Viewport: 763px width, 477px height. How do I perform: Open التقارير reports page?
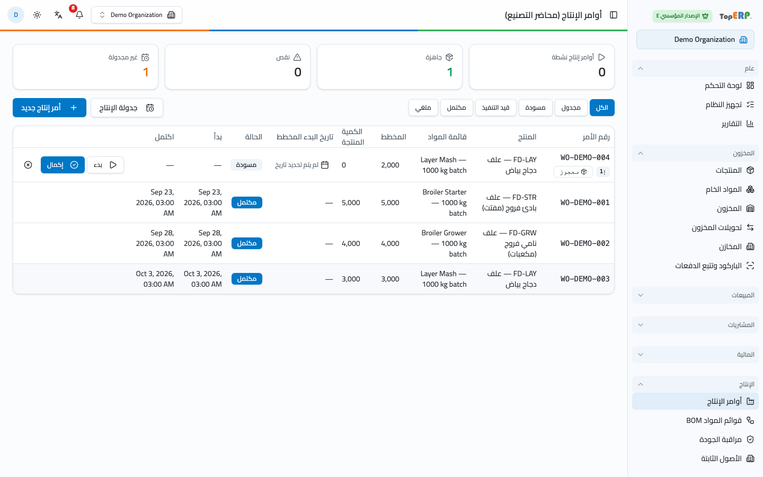tap(695, 123)
